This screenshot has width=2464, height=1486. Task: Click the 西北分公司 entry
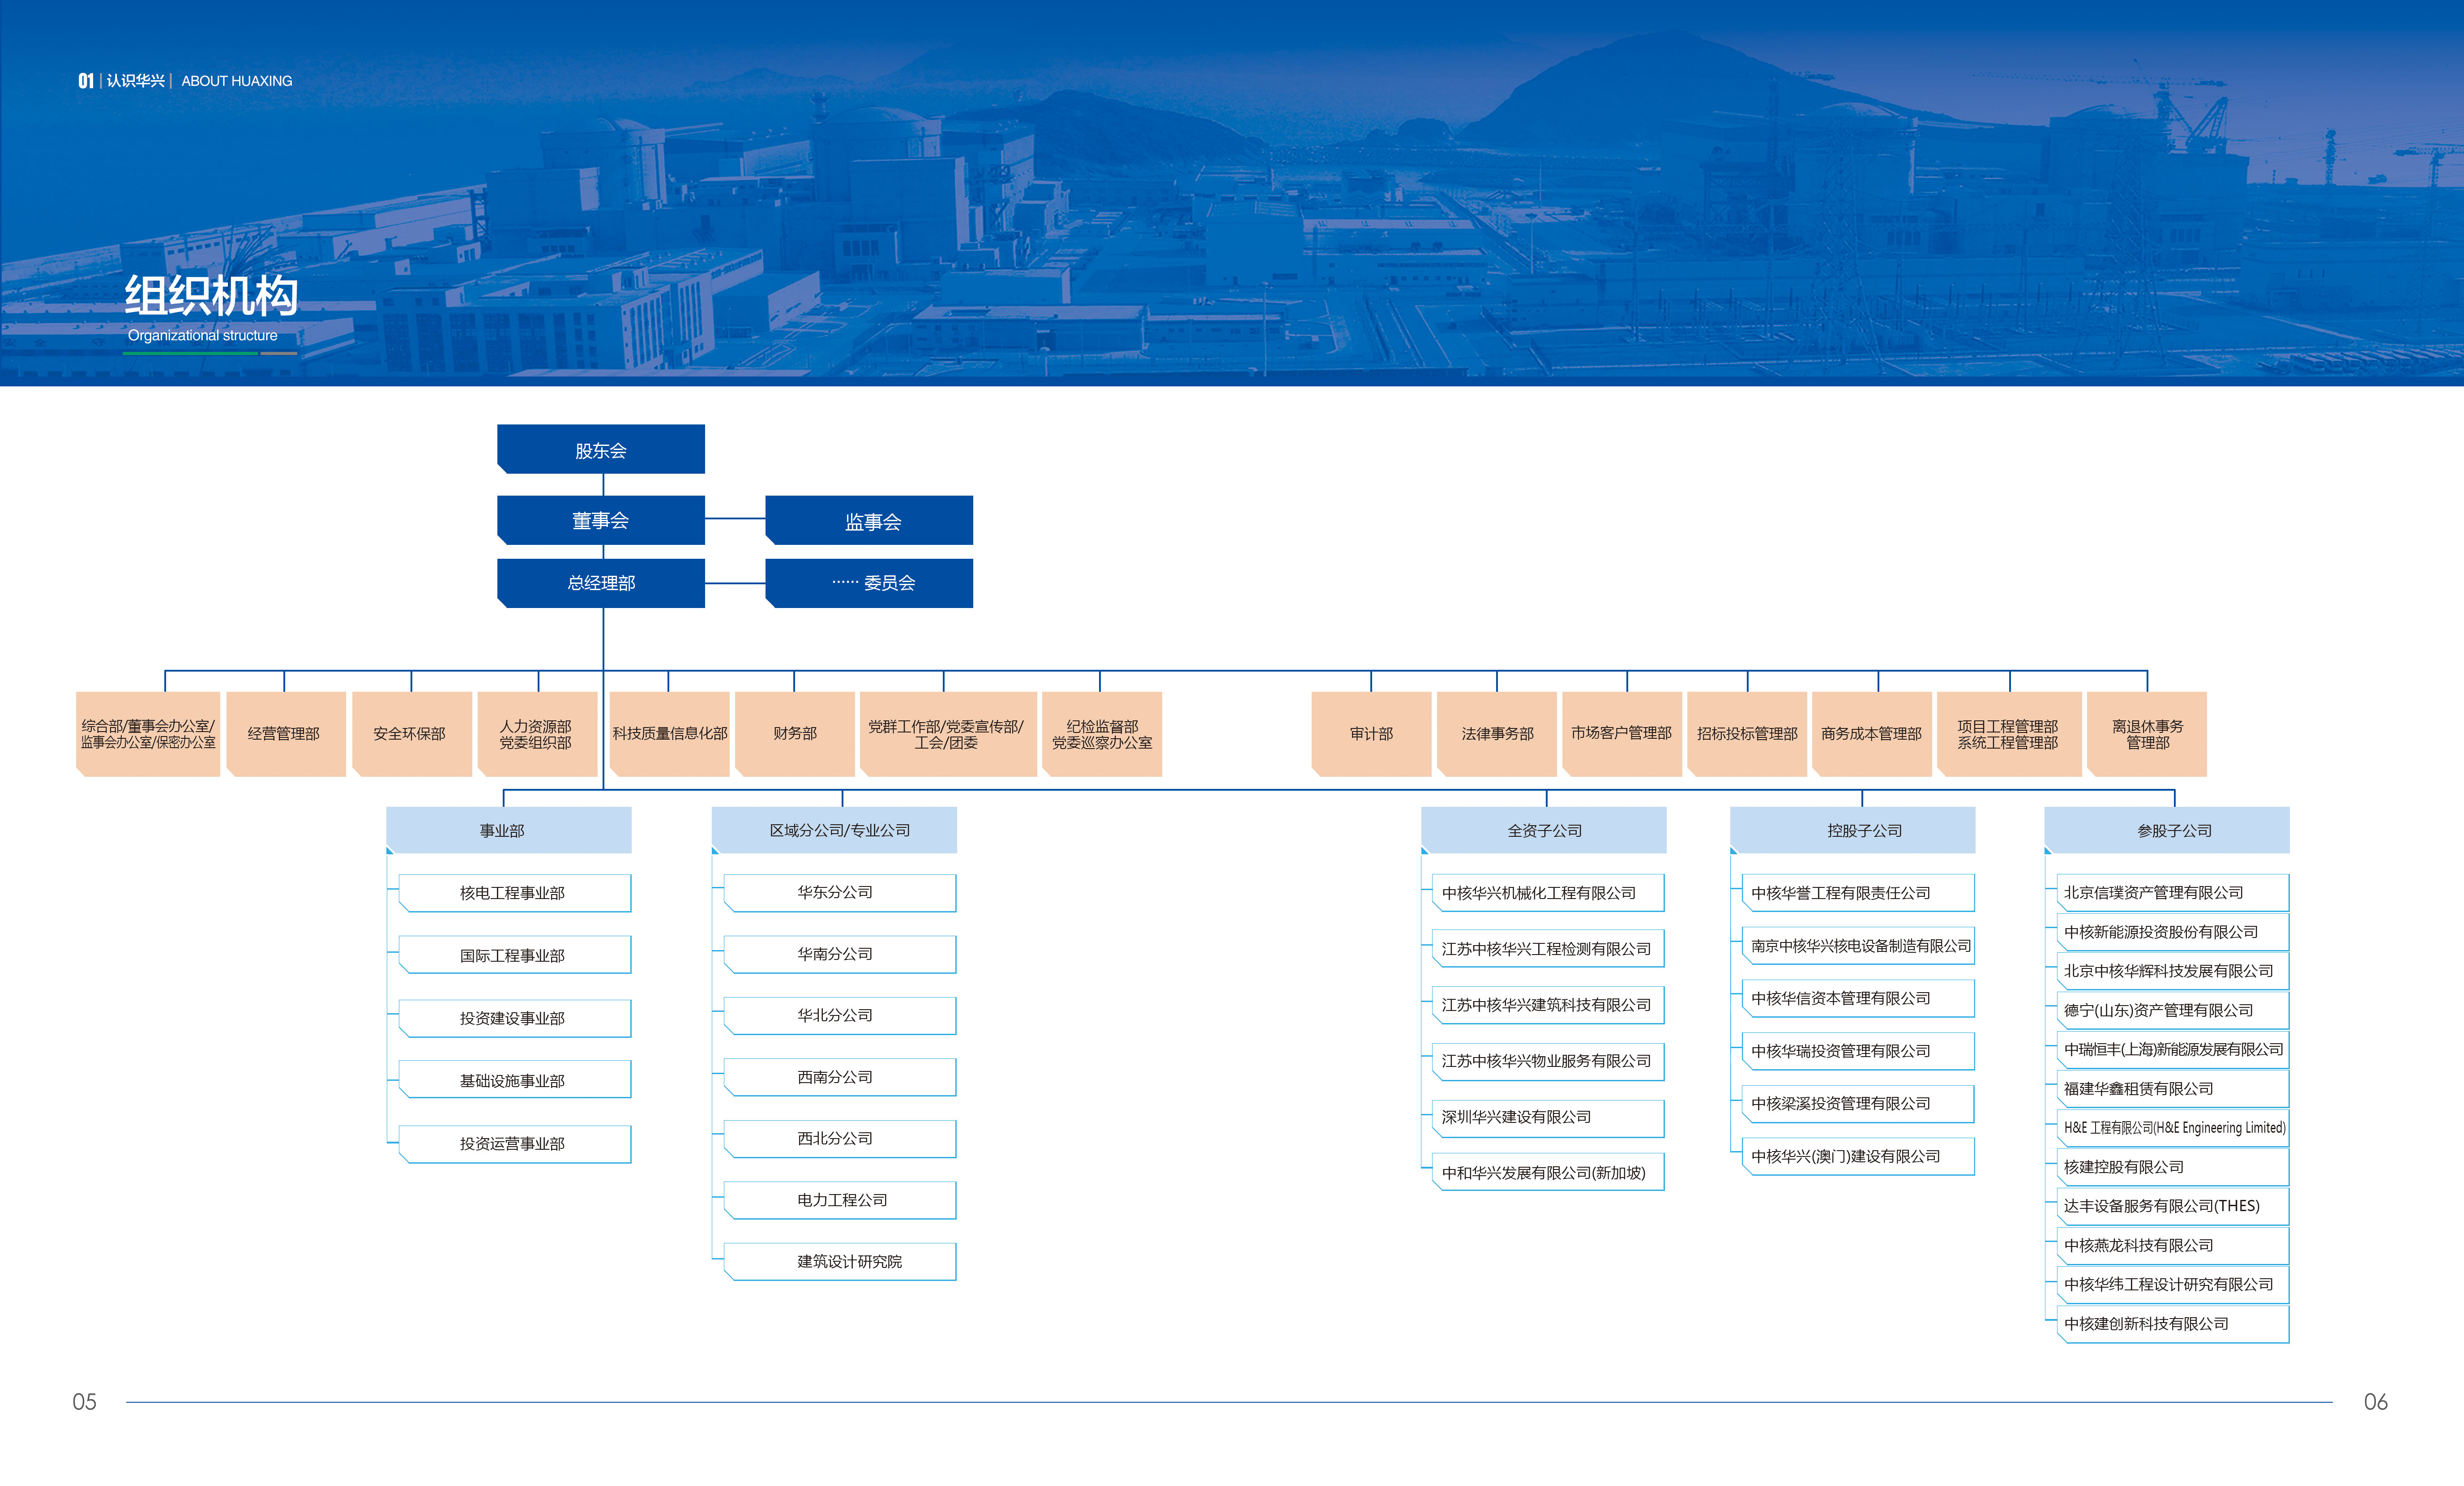[x=840, y=1138]
